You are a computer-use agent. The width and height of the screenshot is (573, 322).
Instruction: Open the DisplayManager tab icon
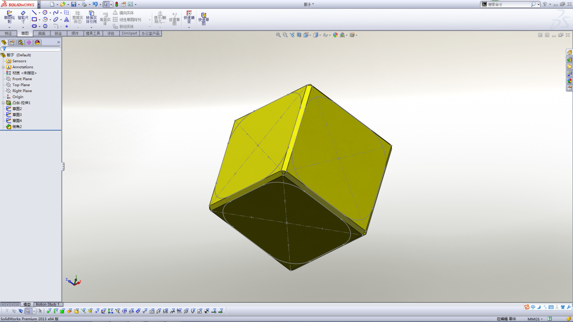pos(38,42)
